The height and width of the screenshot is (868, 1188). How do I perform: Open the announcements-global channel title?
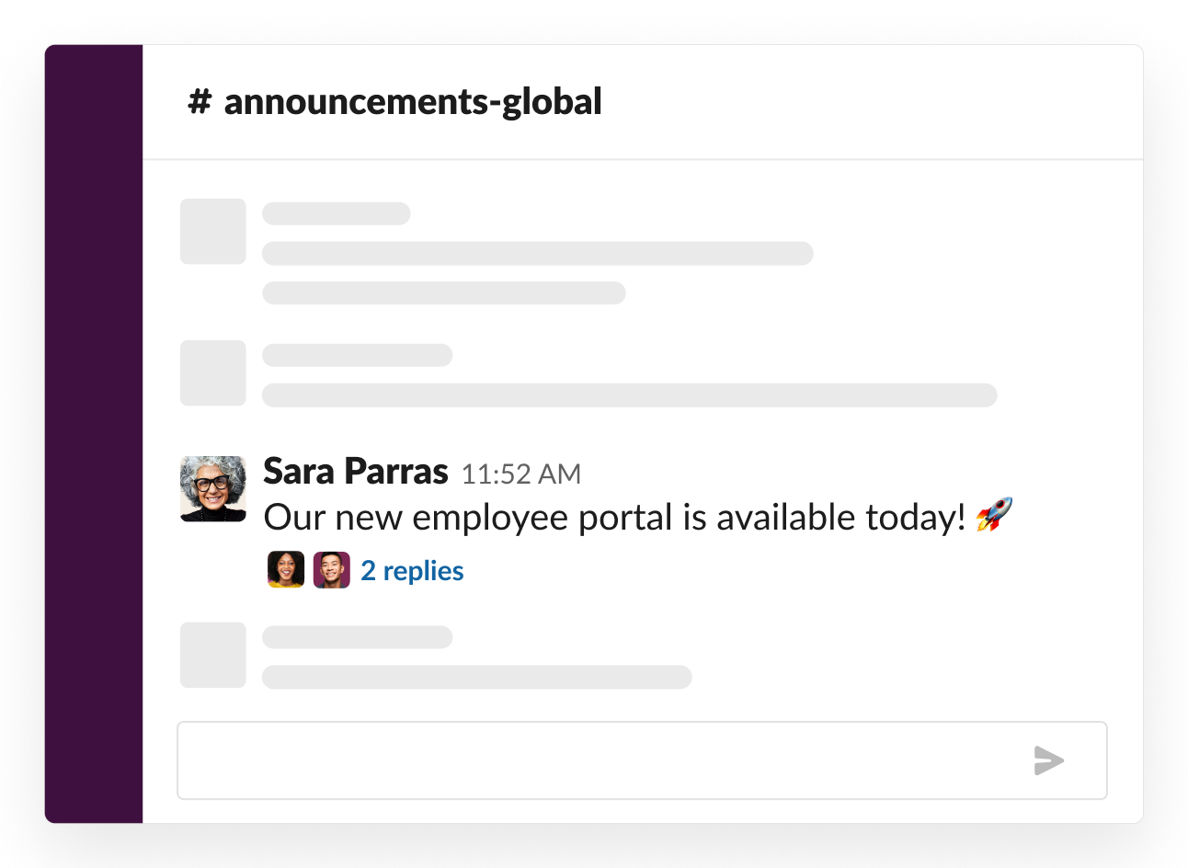[413, 102]
